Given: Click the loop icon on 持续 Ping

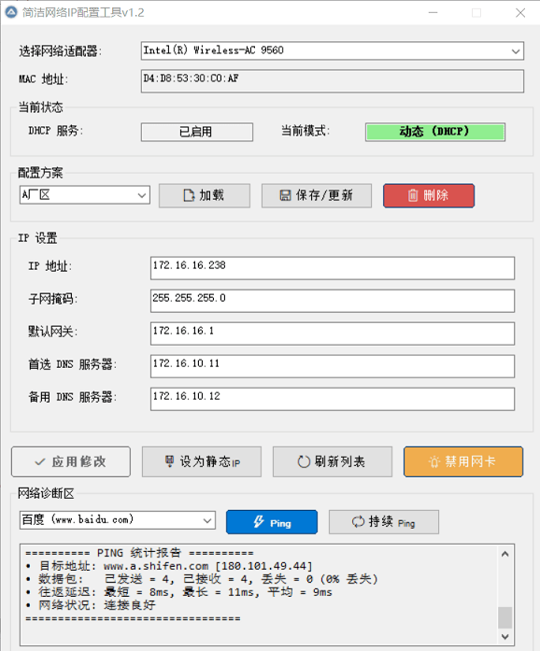Looking at the screenshot, I should pyautogui.click(x=358, y=522).
